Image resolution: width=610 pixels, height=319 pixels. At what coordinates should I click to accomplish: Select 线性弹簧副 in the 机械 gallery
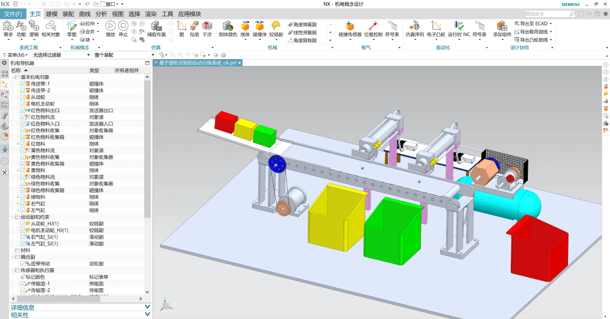302,32
